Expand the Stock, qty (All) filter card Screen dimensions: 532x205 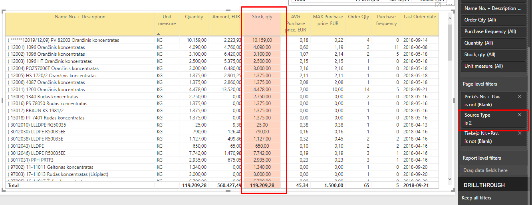493,55
